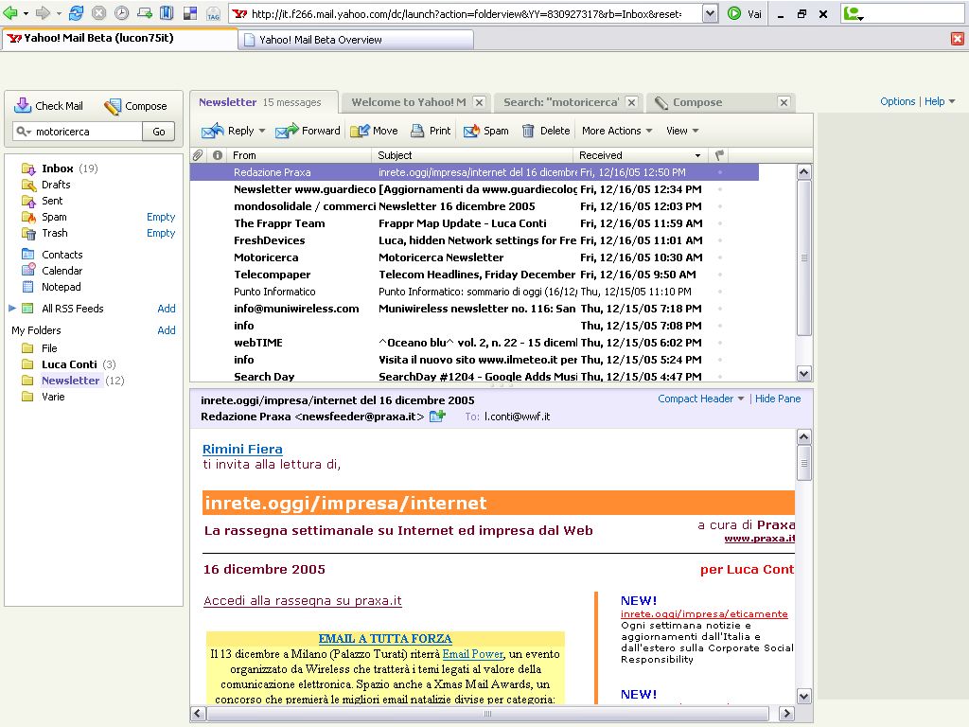The image size is (969, 727).
Task: Toggle flag on webTIME message
Action: 720,343
